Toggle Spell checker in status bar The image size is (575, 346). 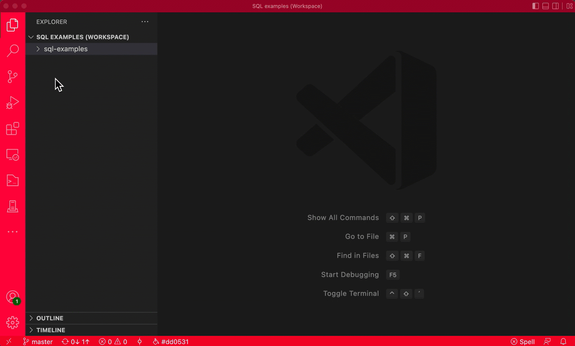click(523, 342)
